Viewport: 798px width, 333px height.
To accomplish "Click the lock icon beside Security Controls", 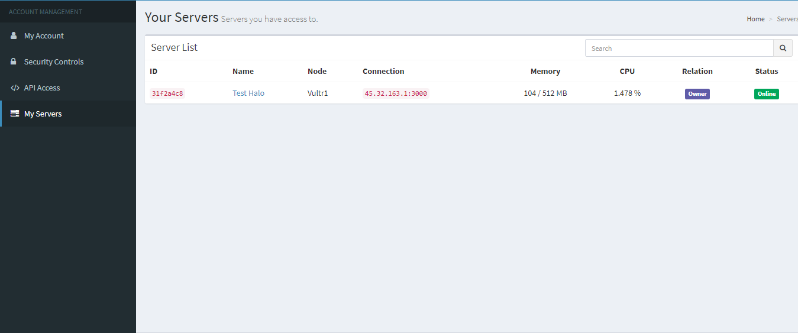I will 14,62.
